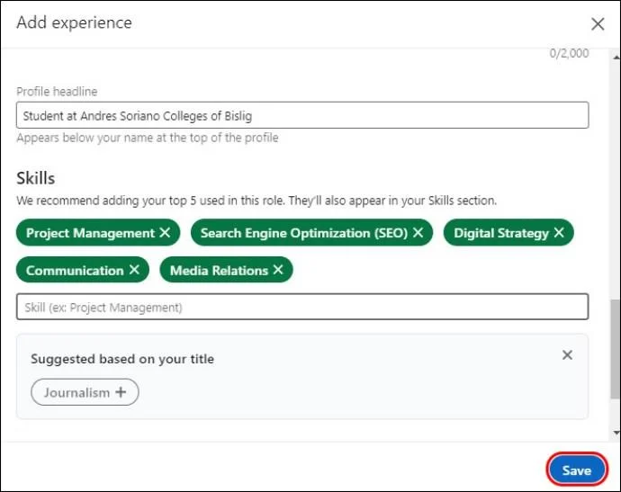Remove the Communication skill tag

134,270
